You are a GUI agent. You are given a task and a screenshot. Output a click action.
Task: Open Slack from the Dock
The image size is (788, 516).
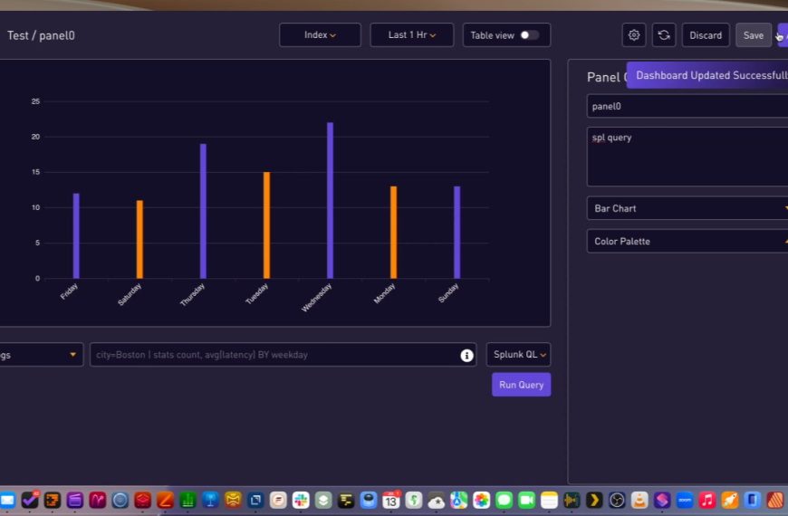coord(301,500)
